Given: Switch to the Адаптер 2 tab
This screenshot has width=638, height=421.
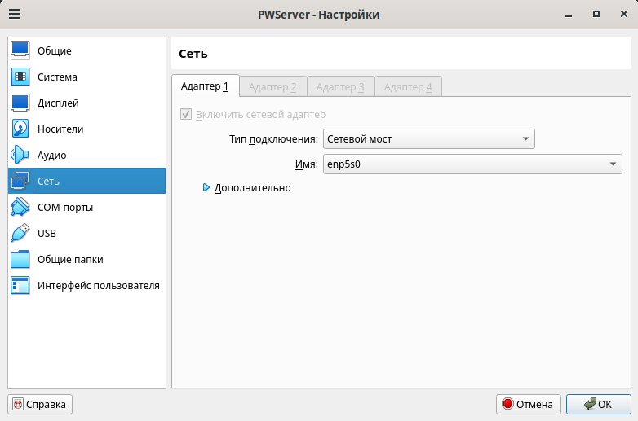Looking at the screenshot, I should [272, 86].
